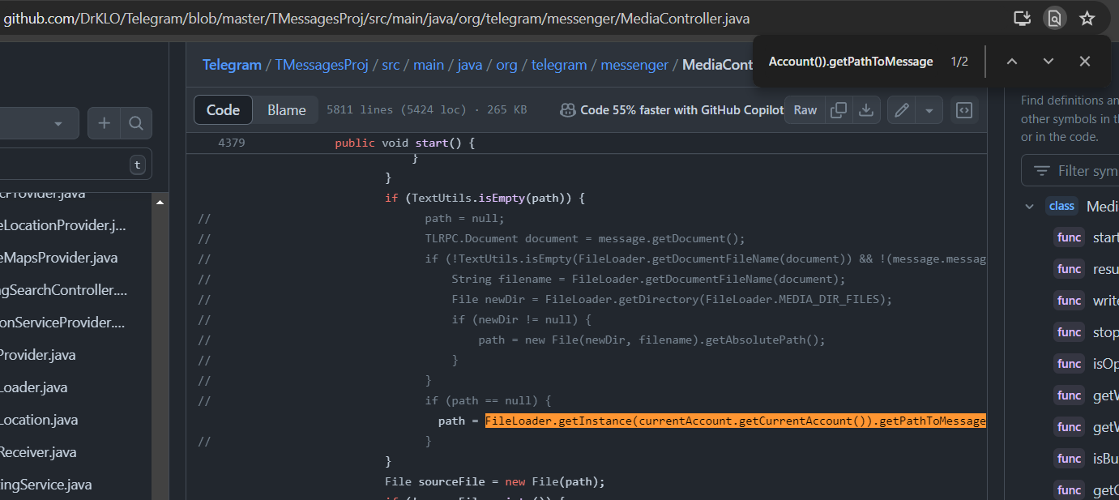Go to next find result
This screenshot has width=1119, height=500.
point(1048,62)
